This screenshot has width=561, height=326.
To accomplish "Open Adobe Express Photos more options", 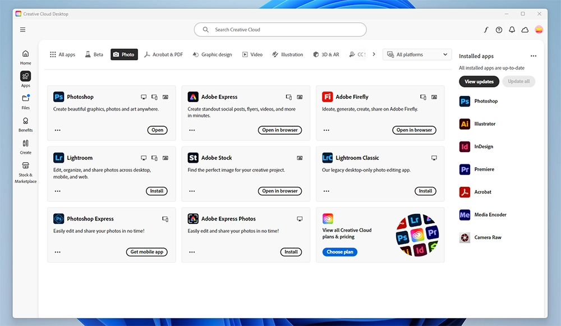I will (192, 252).
